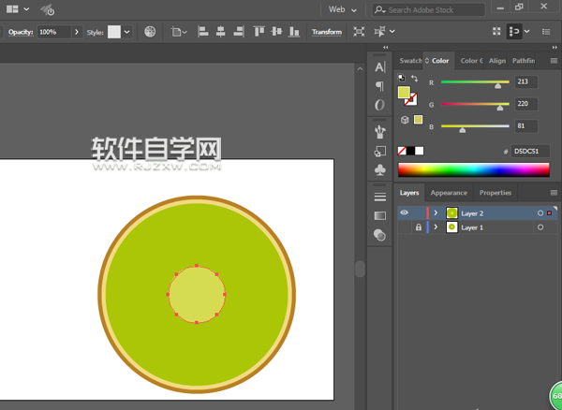Open the OpenType panel icon

coord(379,105)
